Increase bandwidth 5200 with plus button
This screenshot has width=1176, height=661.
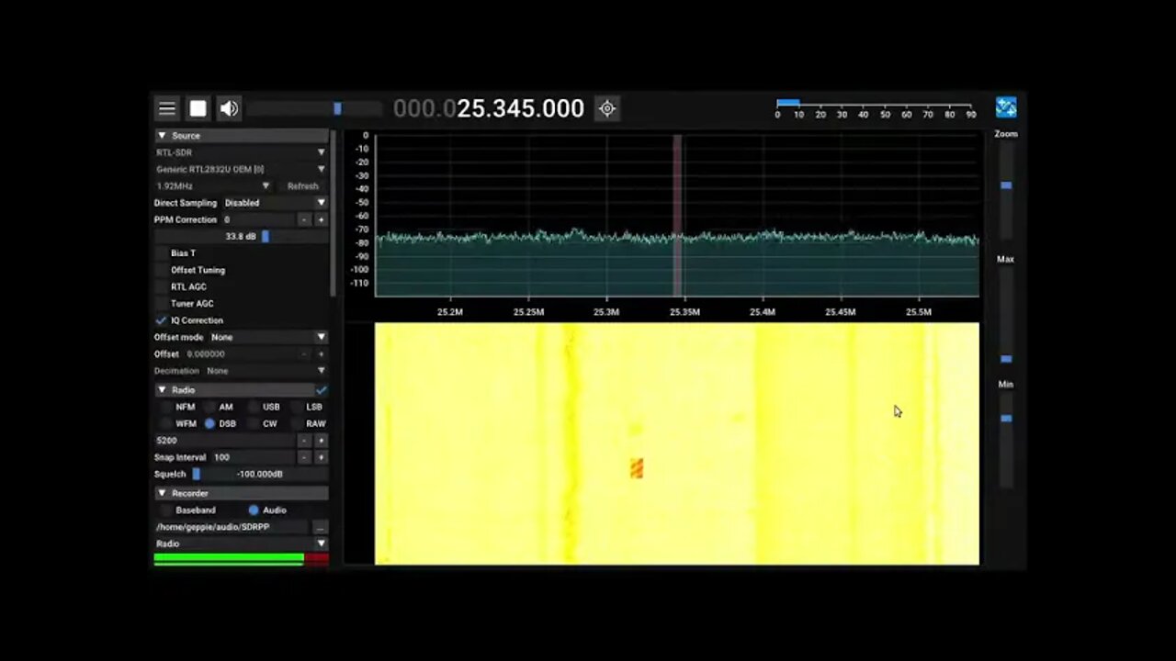pos(321,441)
